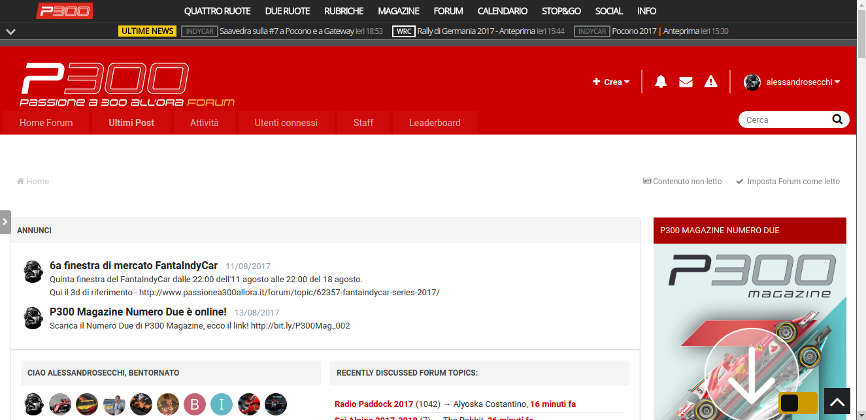The width and height of the screenshot is (866, 420).
Task: Expand the news ticker chevron
Action: pyautogui.click(x=10, y=31)
